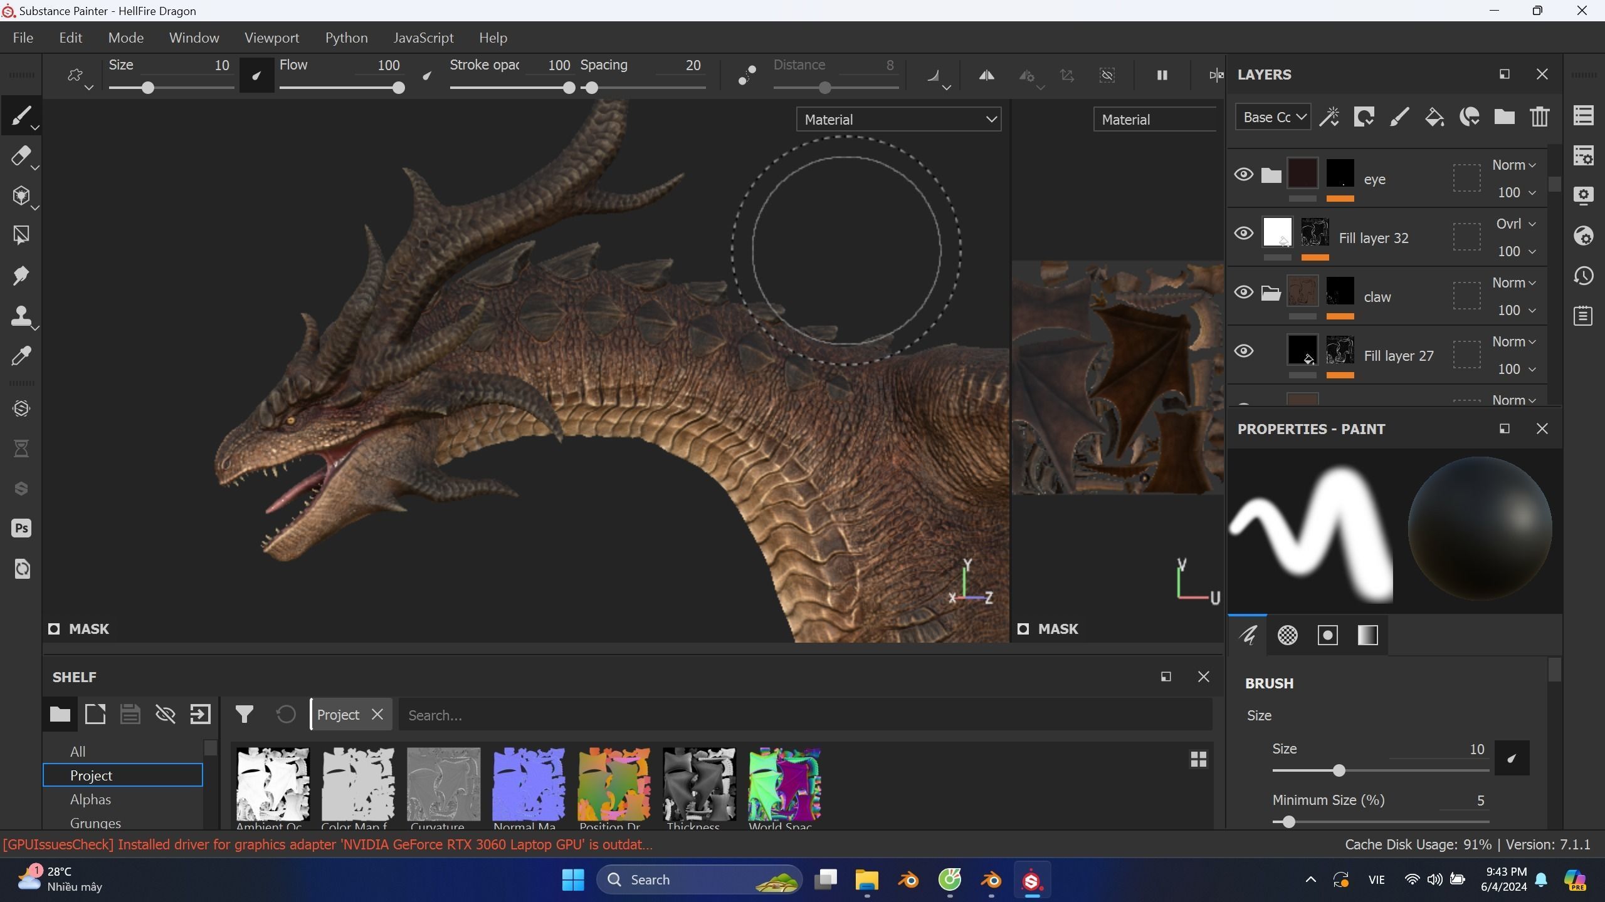Open claw layer opacity dropdown
This screenshot has width=1605, height=902.
pos(1516,310)
